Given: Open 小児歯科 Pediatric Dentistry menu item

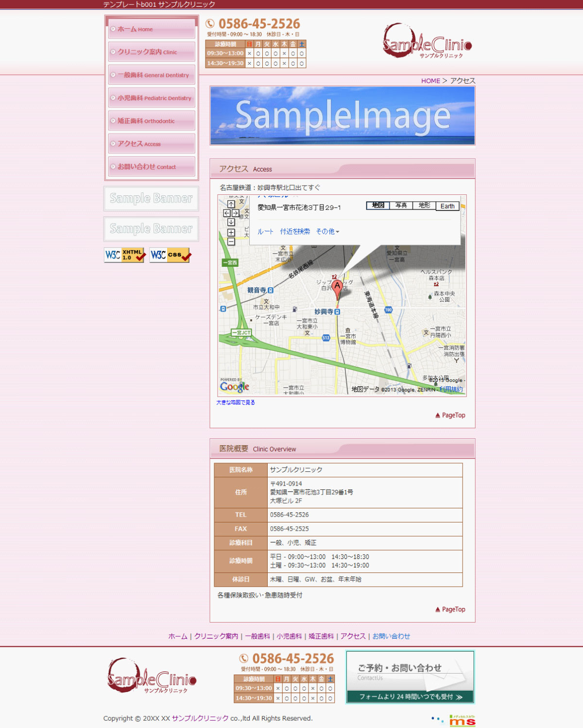Looking at the screenshot, I should pyautogui.click(x=152, y=98).
